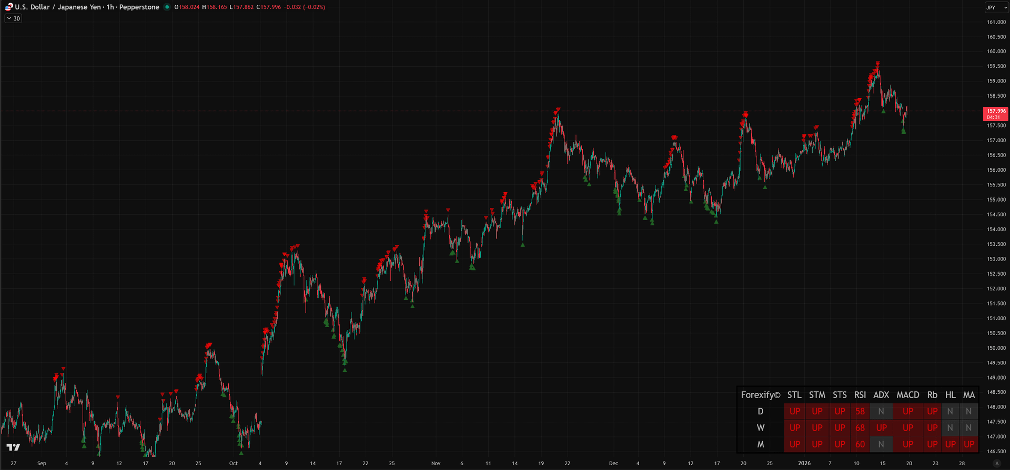Click the MACD column header
Image resolution: width=1010 pixels, height=470 pixels.
click(x=907, y=395)
